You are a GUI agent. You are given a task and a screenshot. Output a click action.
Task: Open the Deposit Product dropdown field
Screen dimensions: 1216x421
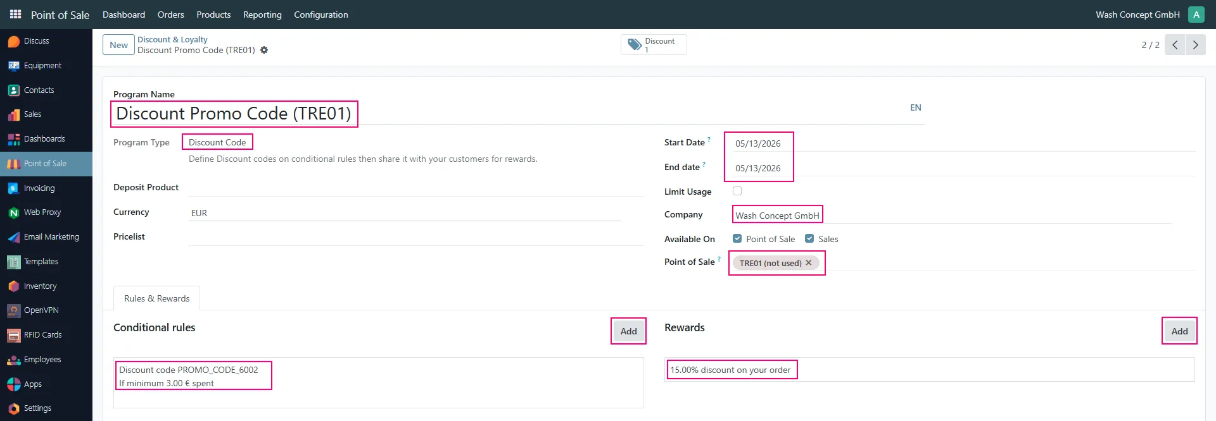pyautogui.click(x=416, y=188)
